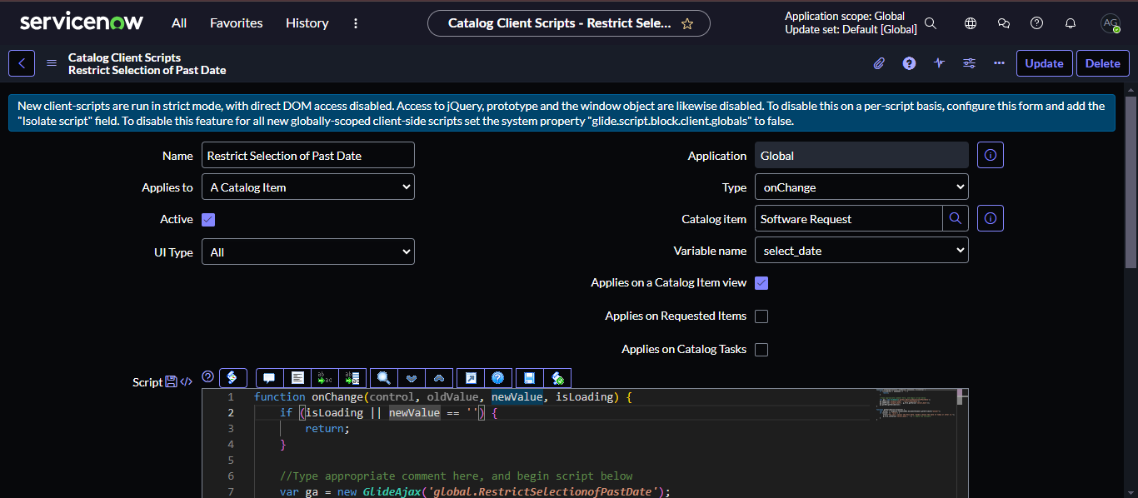This screenshot has width=1138, height=498.
Task: Uncheck the Active checkbox
Action: (208, 220)
